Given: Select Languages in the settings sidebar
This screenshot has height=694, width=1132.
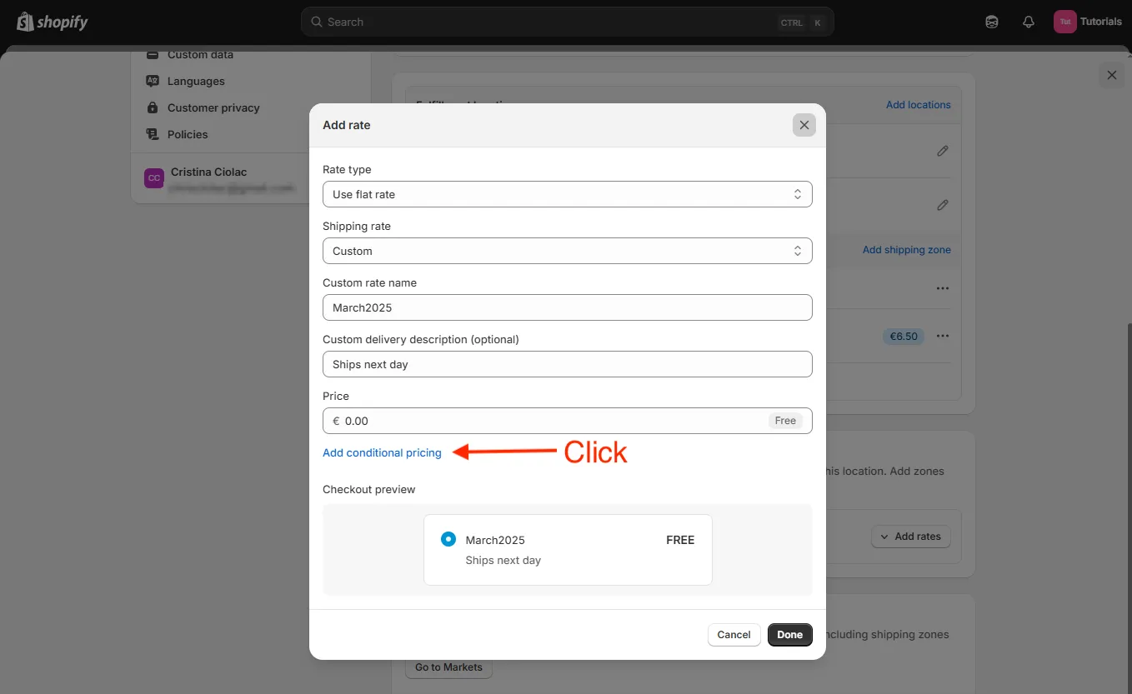Looking at the screenshot, I should click(196, 81).
